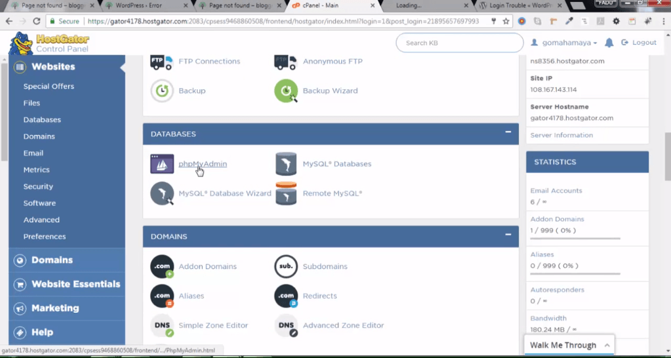Image resolution: width=671 pixels, height=358 pixels.
Task: Click the Help sidebar icon
Action: (x=20, y=332)
